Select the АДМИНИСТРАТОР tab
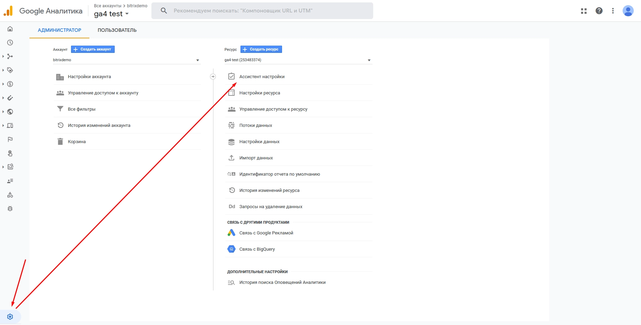 59,30
